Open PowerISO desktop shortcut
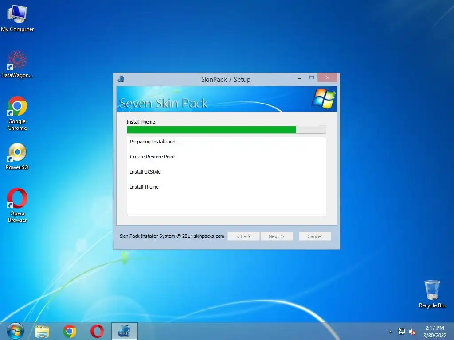The height and width of the screenshot is (340, 454). pos(17,156)
